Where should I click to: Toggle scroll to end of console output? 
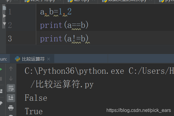tap(11, 98)
